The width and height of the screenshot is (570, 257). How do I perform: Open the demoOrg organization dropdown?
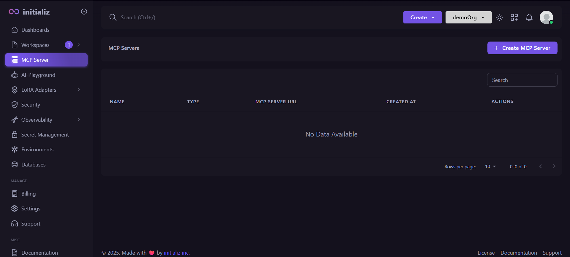click(x=468, y=17)
